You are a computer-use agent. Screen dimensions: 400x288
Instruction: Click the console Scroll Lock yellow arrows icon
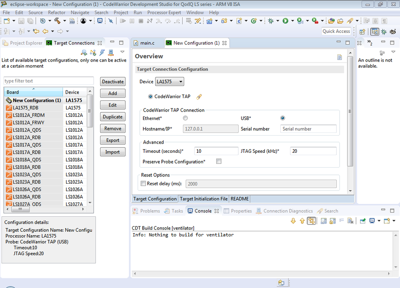coord(312,221)
